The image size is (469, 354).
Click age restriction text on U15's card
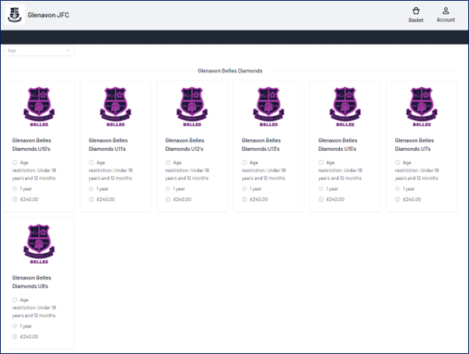pyautogui.click(x=341, y=170)
